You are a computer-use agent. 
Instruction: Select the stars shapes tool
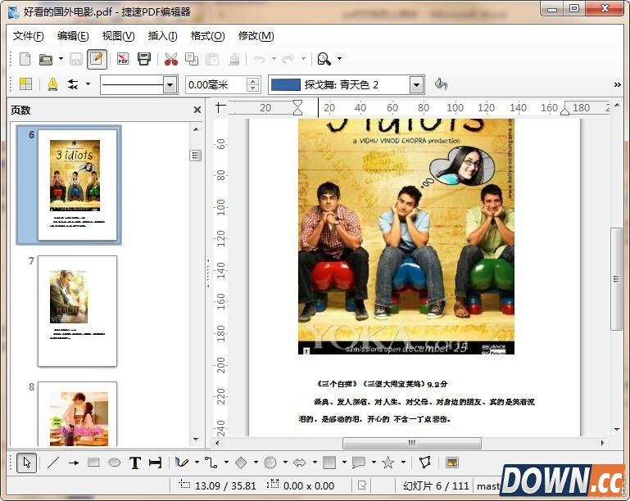[x=388, y=463]
